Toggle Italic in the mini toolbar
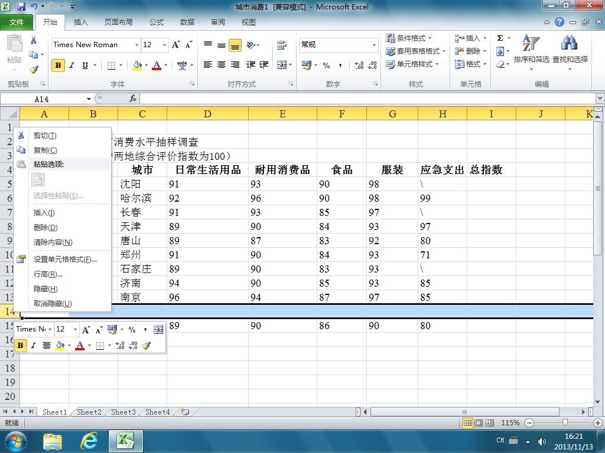The height and width of the screenshot is (453, 605). tap(34, 346)
